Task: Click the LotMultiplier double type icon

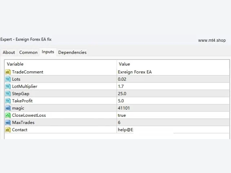Action: click(8, 86)
